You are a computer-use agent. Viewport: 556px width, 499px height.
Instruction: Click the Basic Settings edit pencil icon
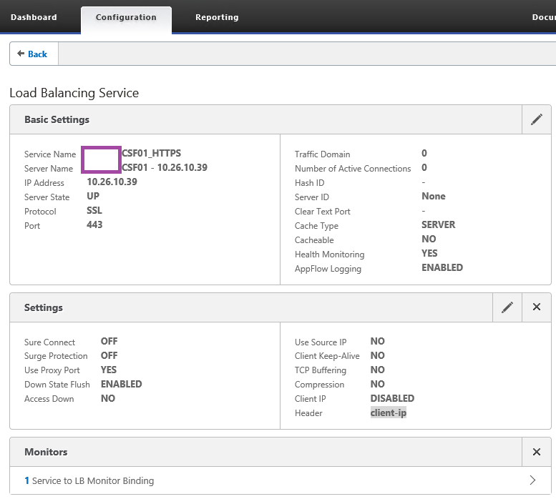pyautogui.click(x=536, y=119)
